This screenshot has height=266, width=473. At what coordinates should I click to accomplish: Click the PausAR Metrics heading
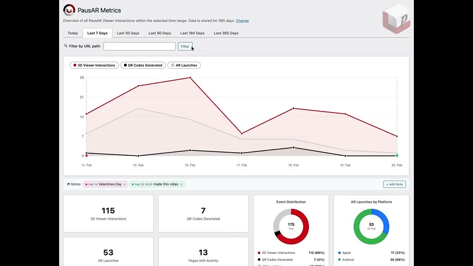(99, 10)
